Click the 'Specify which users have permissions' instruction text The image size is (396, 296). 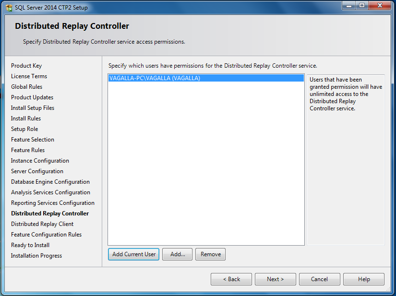point(213,66)
